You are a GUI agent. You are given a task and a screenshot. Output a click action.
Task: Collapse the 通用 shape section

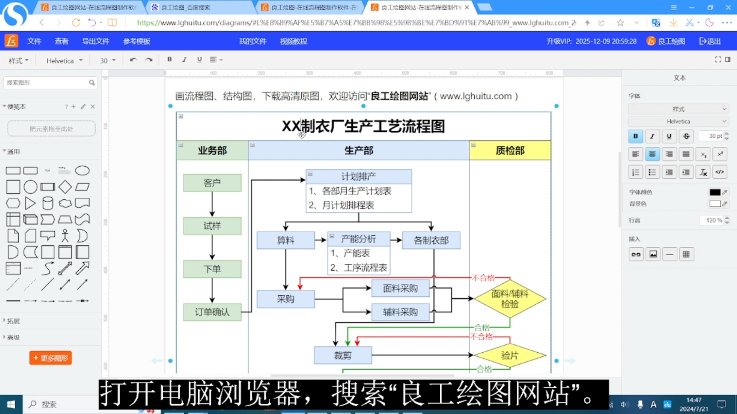tap(12, 151)
